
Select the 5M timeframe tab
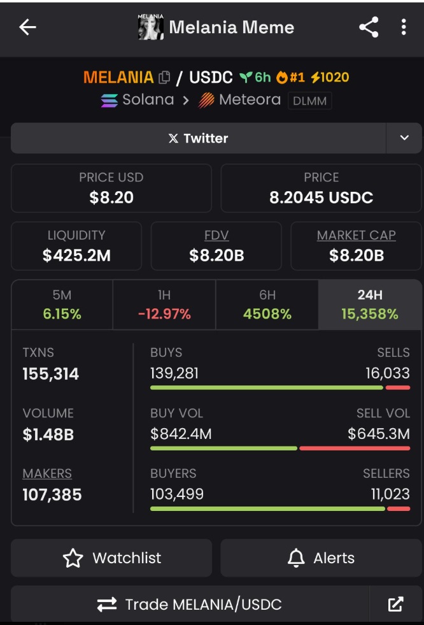[62, 305]
